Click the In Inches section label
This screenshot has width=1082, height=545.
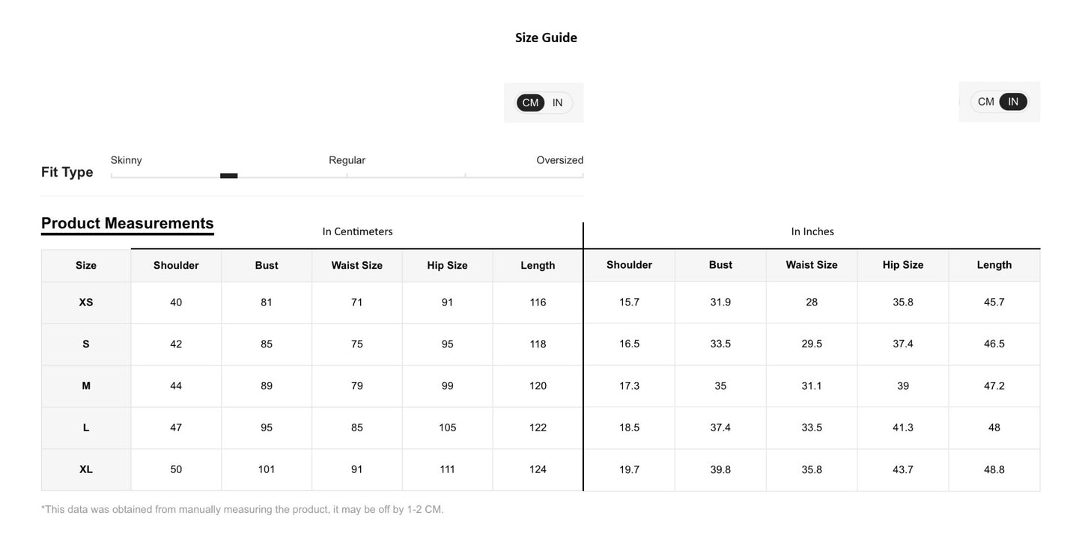click(x=812, y=231)
